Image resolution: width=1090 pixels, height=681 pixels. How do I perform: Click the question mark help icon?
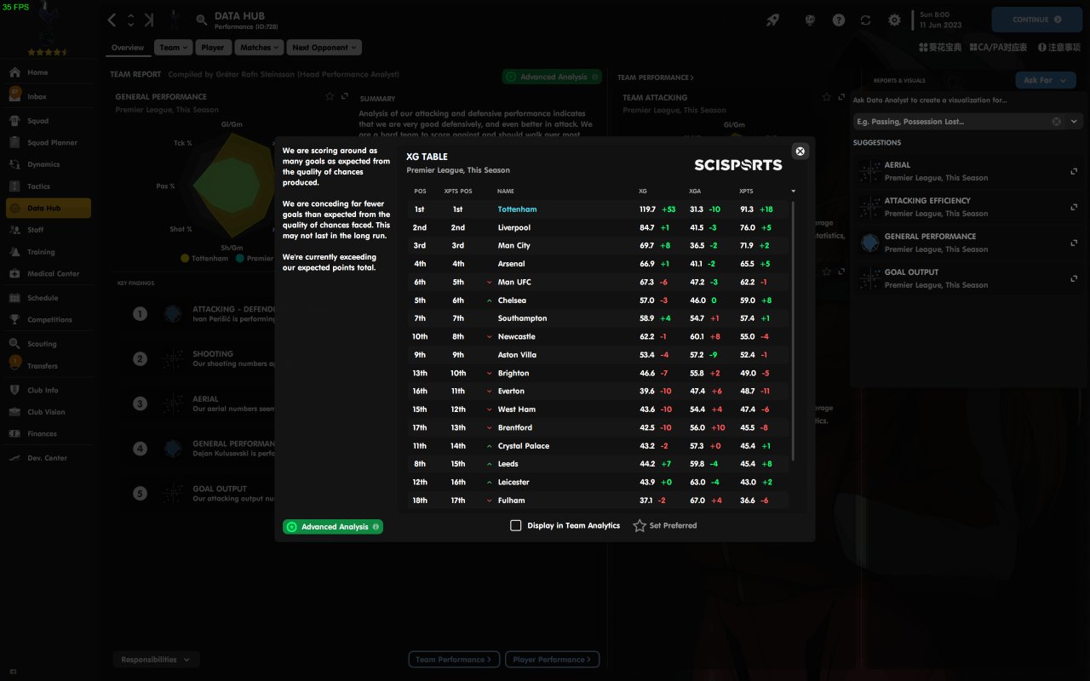click(x=839, y=20)
